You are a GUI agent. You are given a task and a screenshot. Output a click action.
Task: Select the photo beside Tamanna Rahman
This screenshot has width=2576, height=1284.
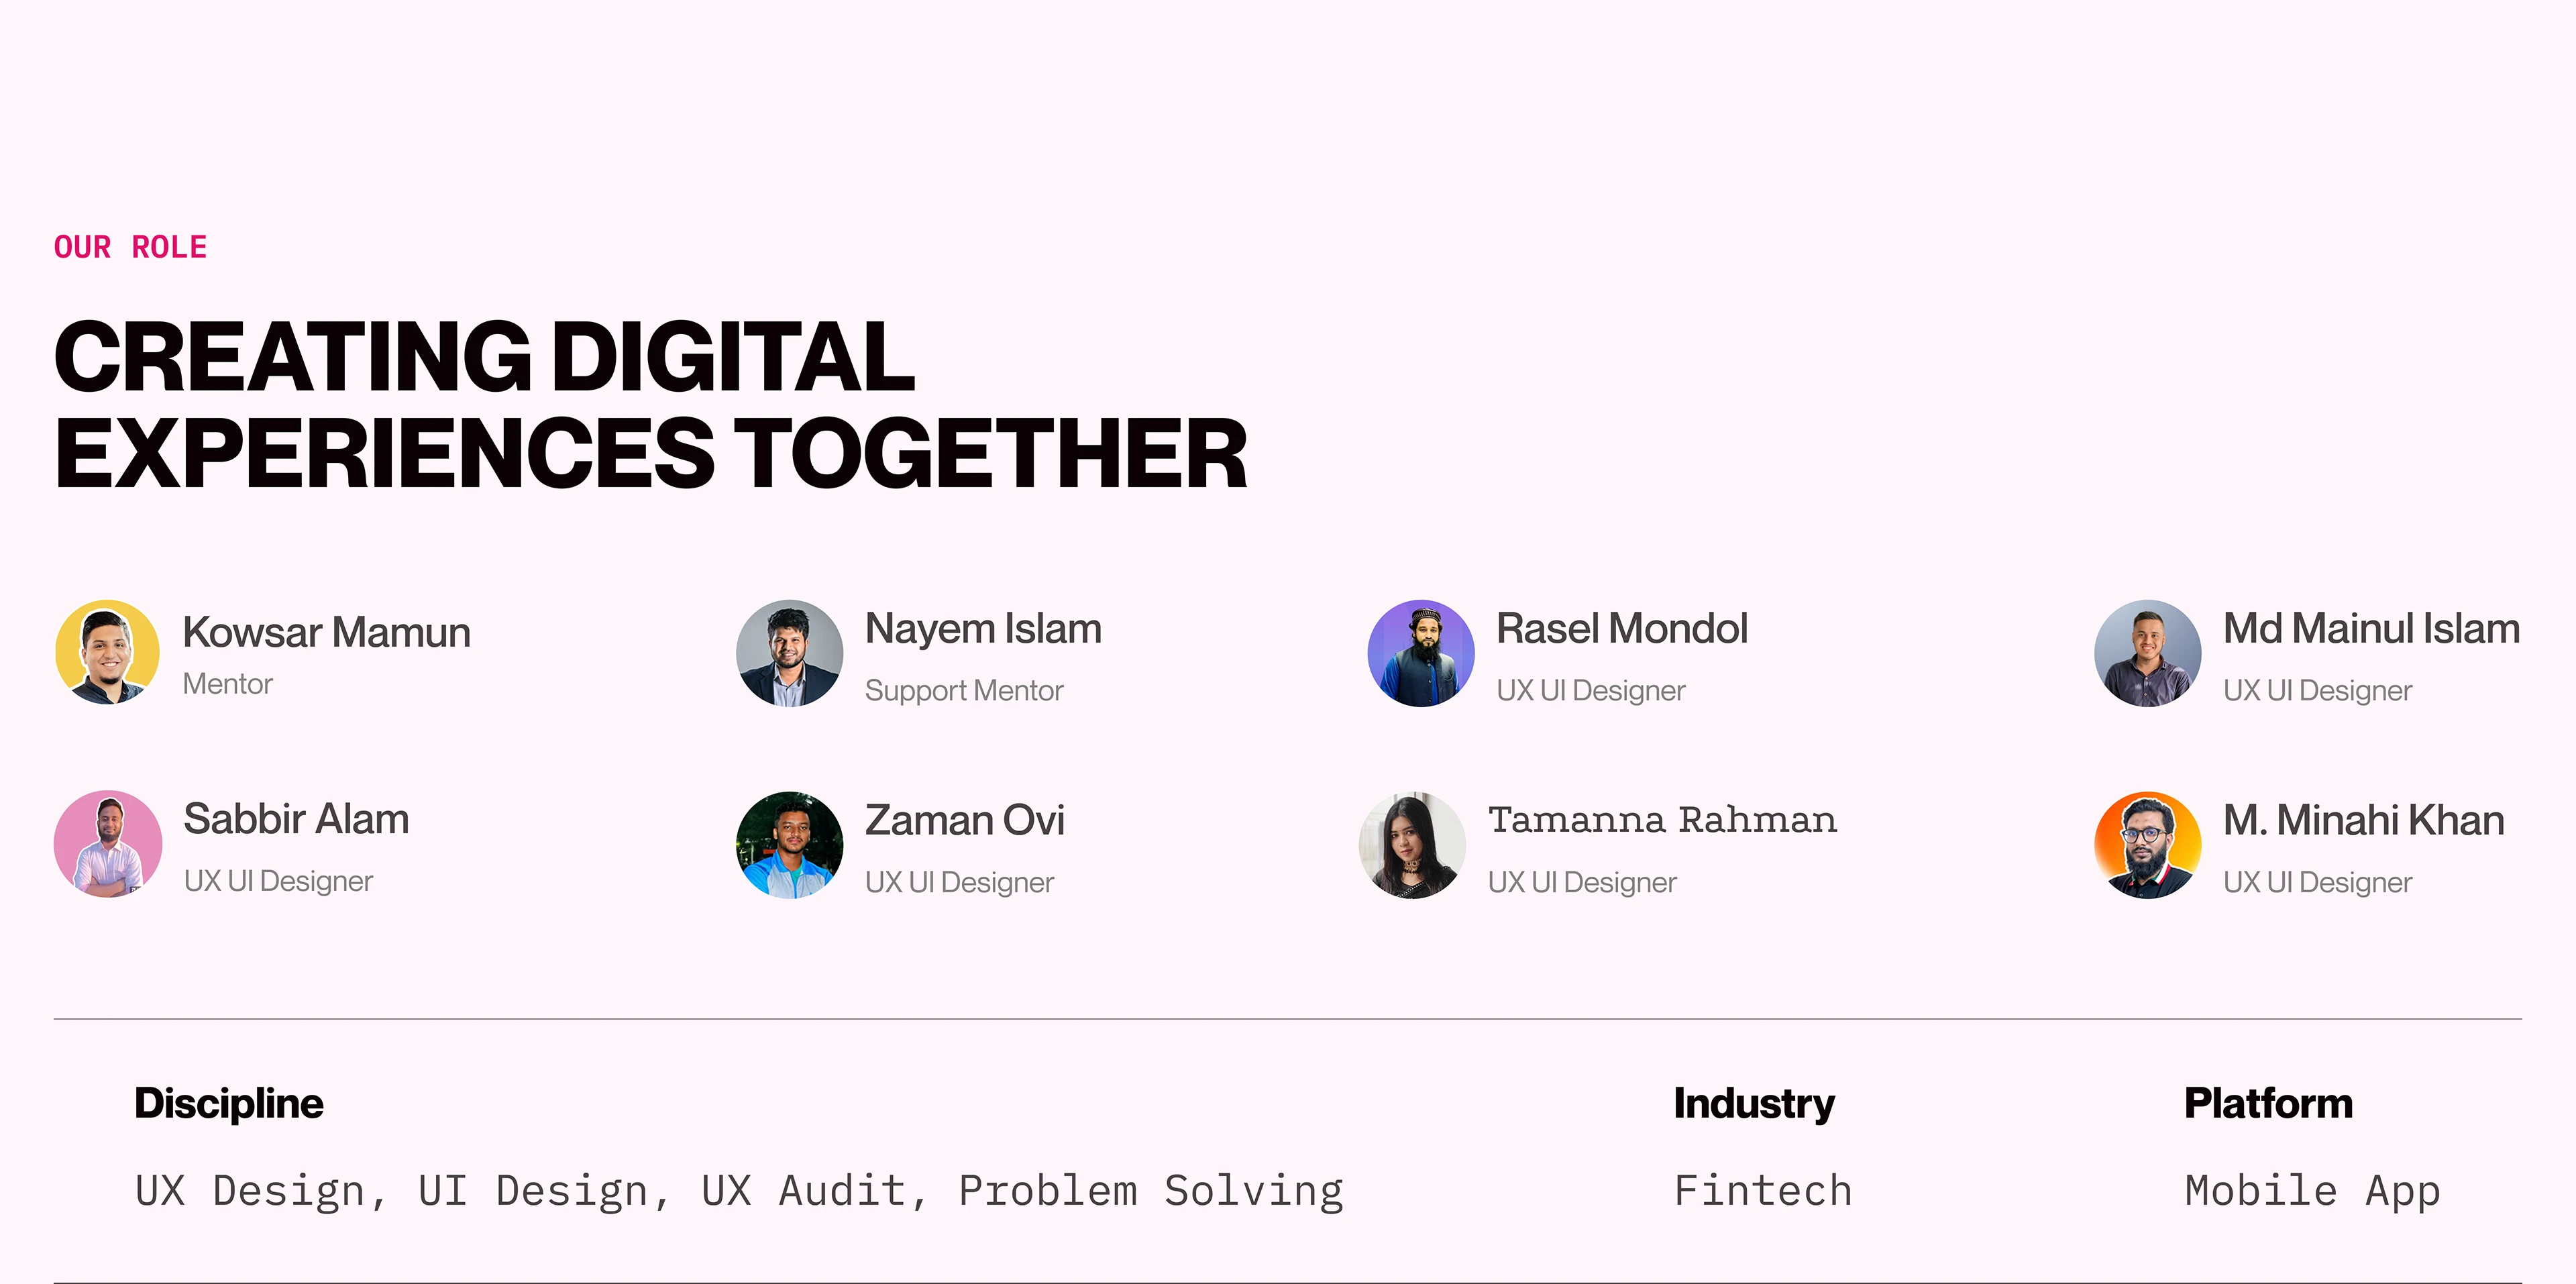[1412, 845]
